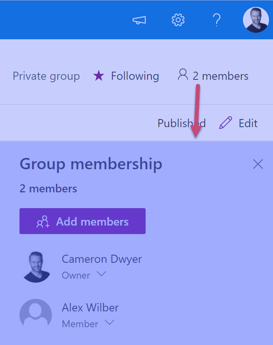This screenshot has width=273, height=345.
Task: Open the settings gear menu
Action: tap(178, 20)
